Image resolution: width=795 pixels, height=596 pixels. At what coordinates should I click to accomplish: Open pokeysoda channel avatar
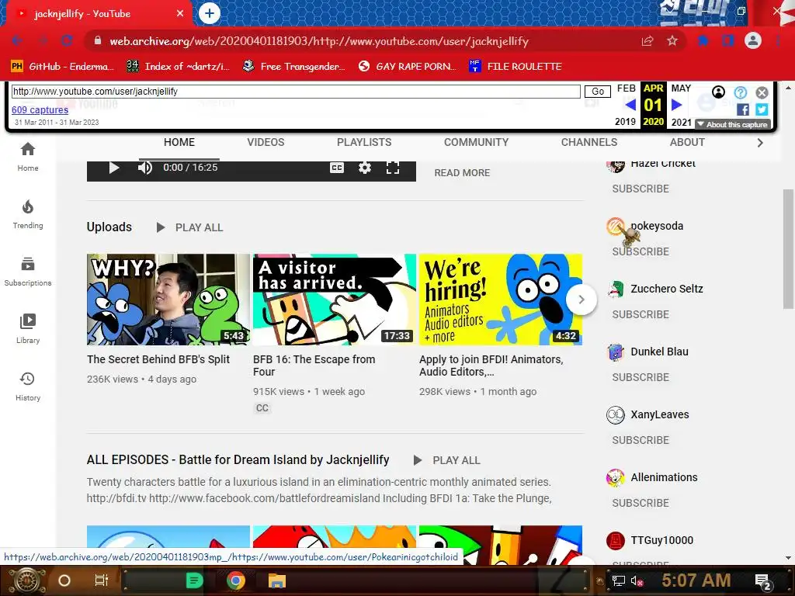[x=616, y=226]
